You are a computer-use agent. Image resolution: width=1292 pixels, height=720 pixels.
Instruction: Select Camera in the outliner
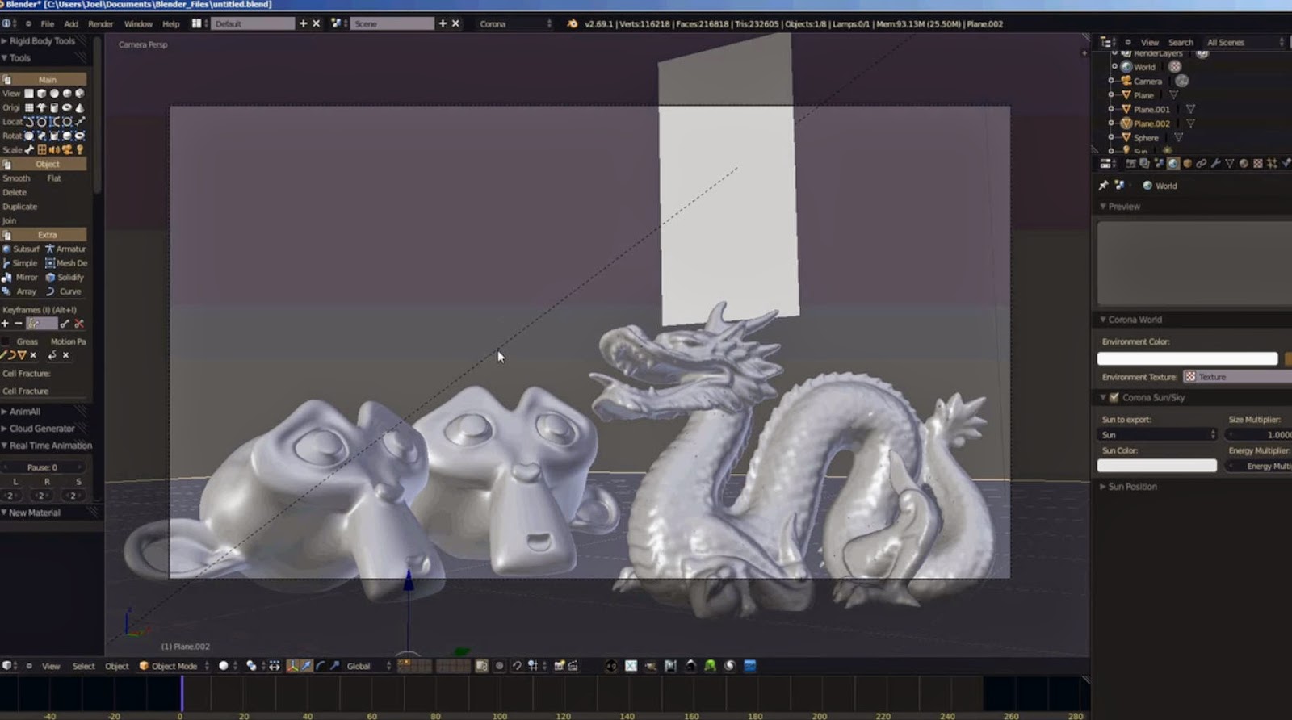coord(1147,82)
